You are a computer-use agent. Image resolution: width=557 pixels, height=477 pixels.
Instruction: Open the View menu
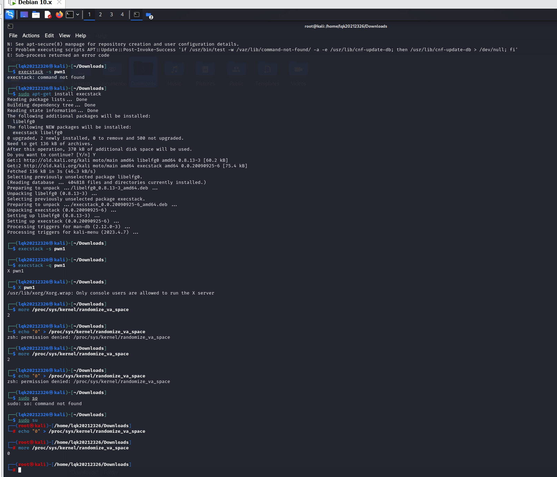click(x=65, y=36)
